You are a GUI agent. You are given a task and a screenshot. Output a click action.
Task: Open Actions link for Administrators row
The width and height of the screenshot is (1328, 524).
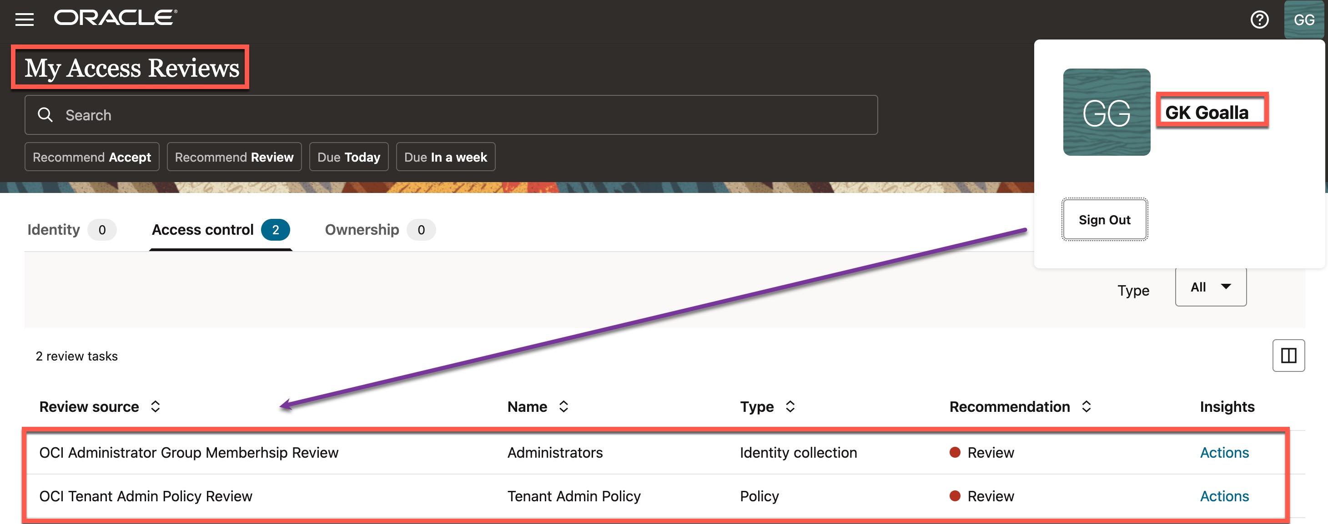(x=1224, y=452)
